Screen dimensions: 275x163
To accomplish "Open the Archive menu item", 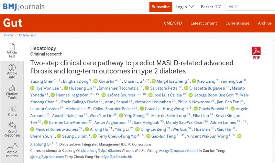I will click(265, 23).
